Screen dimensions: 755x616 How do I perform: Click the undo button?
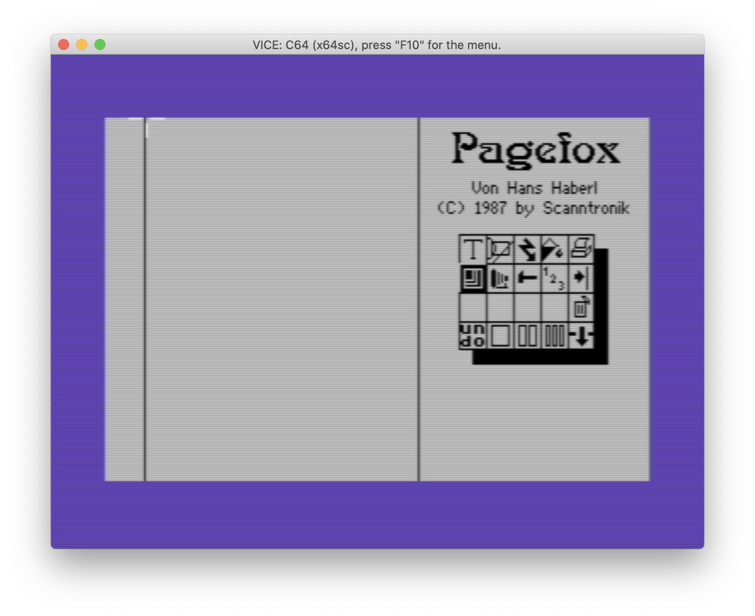tap(472, 336)
